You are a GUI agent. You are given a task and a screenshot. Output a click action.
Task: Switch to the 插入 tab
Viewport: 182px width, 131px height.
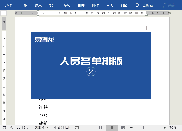(38, 5)
